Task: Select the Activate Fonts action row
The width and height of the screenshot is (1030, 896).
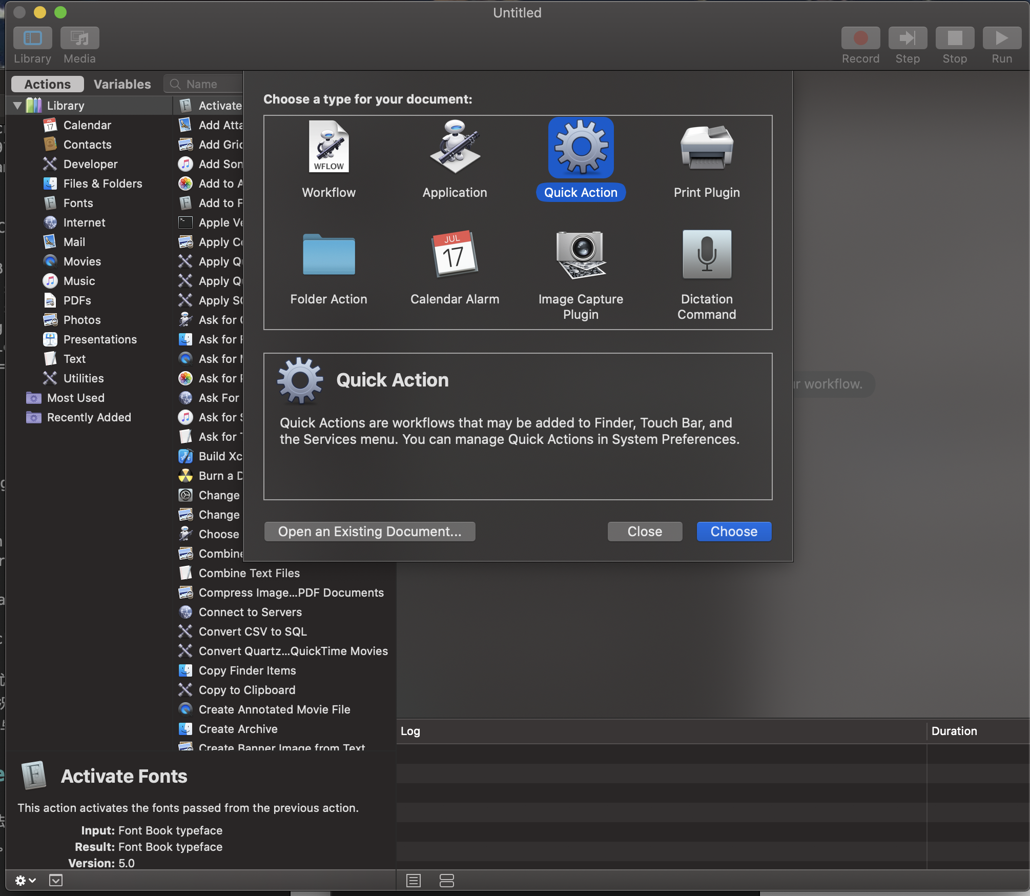Action: [x=209, y=106]
